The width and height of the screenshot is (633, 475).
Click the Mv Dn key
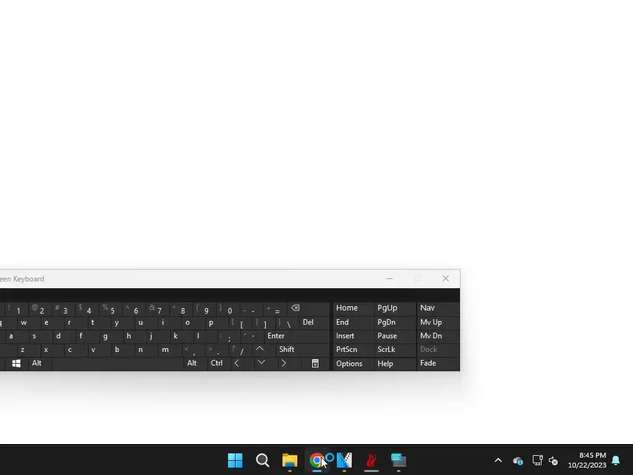click(438, 336)
